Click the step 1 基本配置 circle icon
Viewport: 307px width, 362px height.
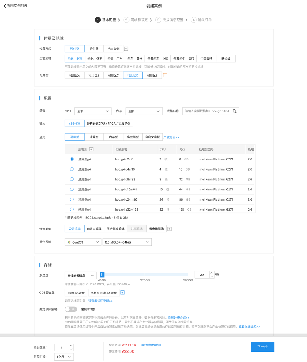[x=98, y=20]
